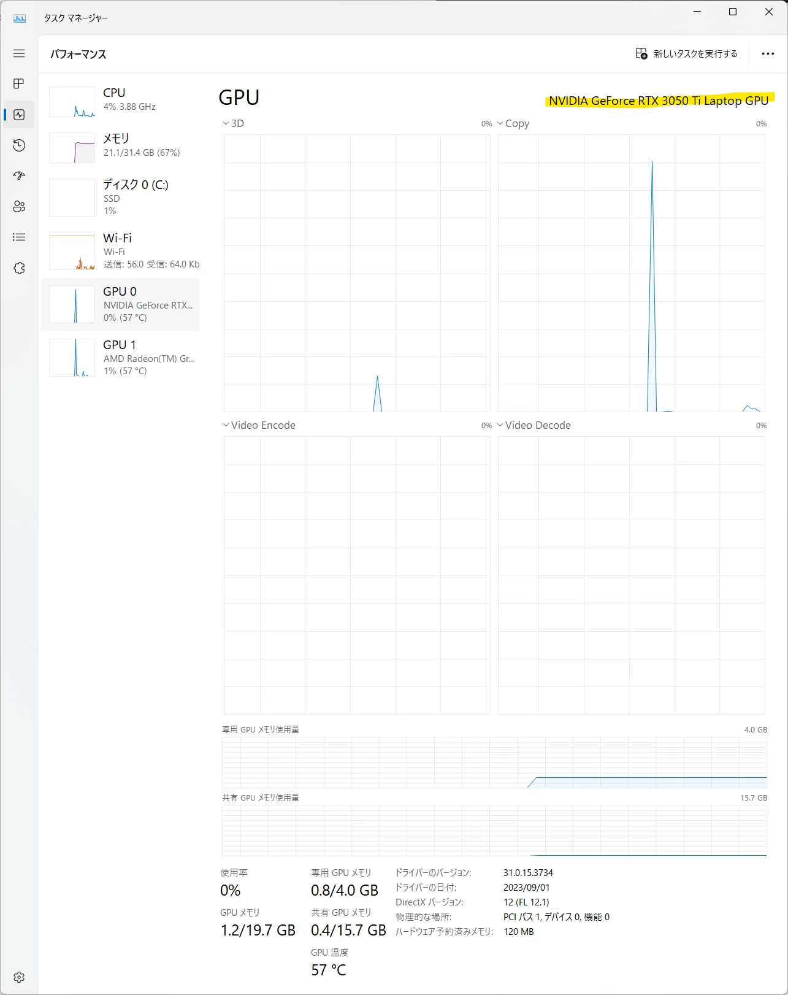Select the メモリ performance entry
This screenshot has width=788, height=995.
(120, 147)
